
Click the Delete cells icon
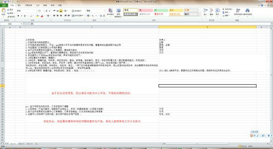[212, 12]
